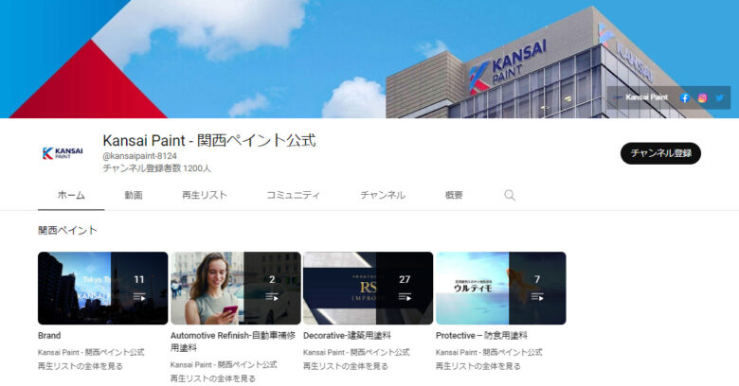Click the チャンネル登録 subscribe button

click(x=660, y=153)
